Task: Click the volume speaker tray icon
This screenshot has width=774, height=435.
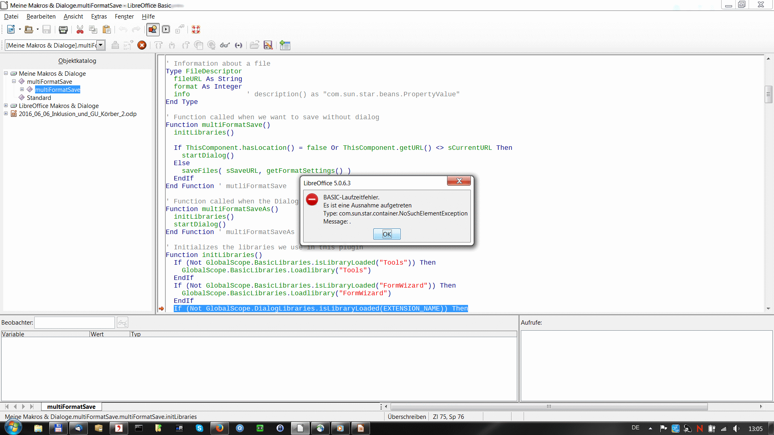Action: click(x=736, y=429)
